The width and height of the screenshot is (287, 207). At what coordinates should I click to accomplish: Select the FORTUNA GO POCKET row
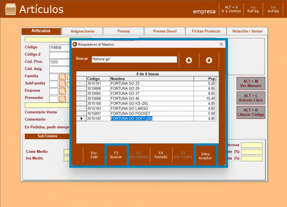coord(130,114)
